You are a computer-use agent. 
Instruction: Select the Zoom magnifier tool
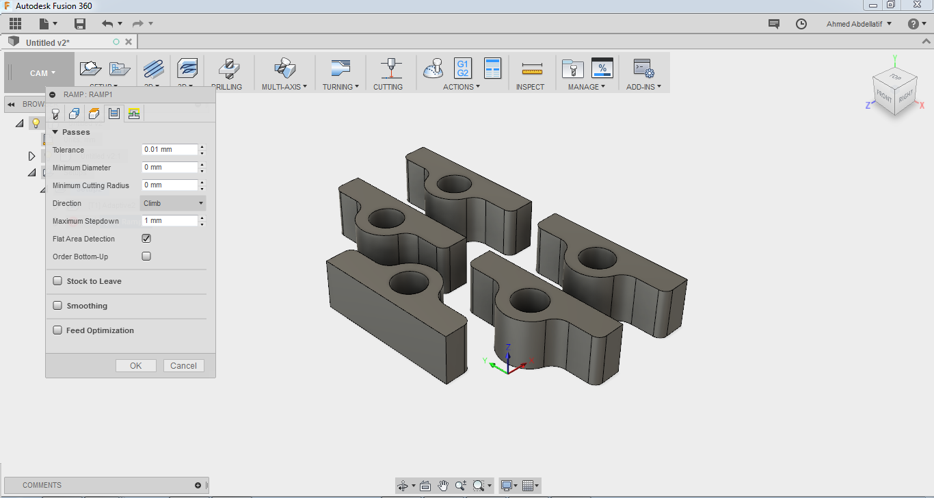pyautogui.click(x=460, y=486)
